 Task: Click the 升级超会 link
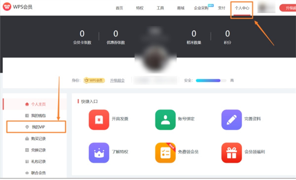tap(117, 81)
